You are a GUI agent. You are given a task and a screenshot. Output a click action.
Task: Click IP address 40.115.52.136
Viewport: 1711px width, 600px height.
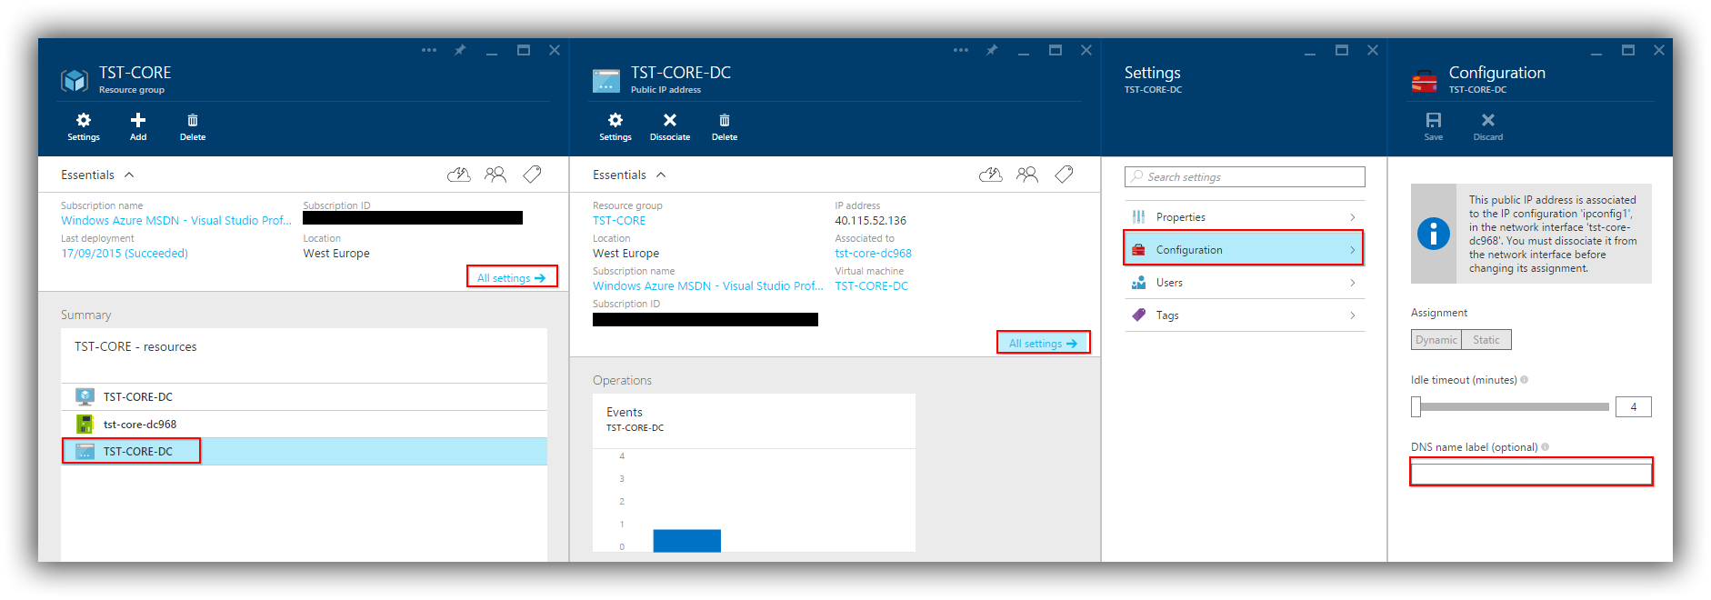point(871,221)
